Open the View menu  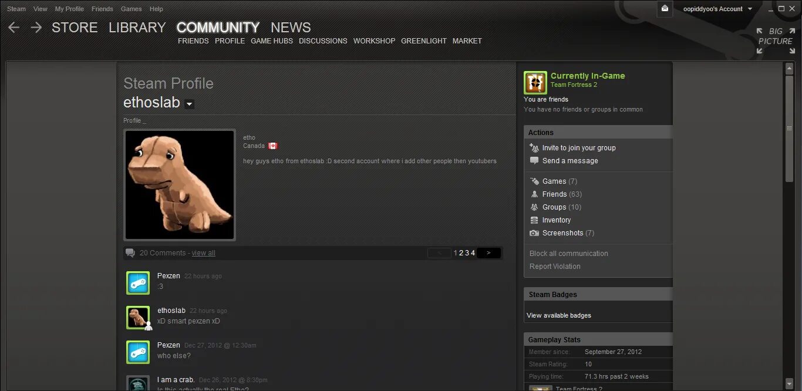[x=41, y=9]
